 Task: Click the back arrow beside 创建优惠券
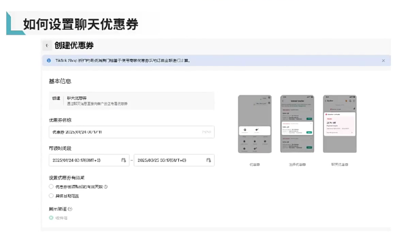(47, 45)
